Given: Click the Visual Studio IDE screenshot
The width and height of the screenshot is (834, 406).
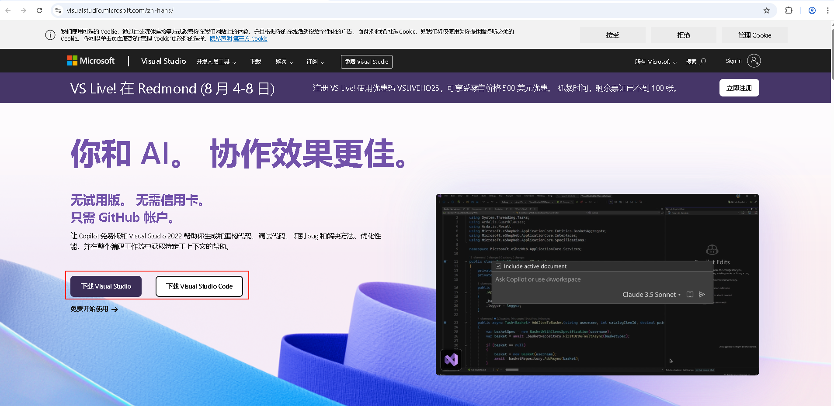Looking at the screenshot, I should coord(598,285).
